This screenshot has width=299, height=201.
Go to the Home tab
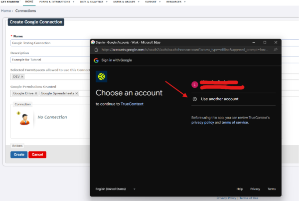point(29,1)
